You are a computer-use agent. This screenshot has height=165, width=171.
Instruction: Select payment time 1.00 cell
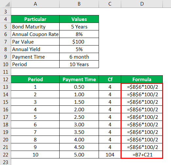tap(79, 94)
